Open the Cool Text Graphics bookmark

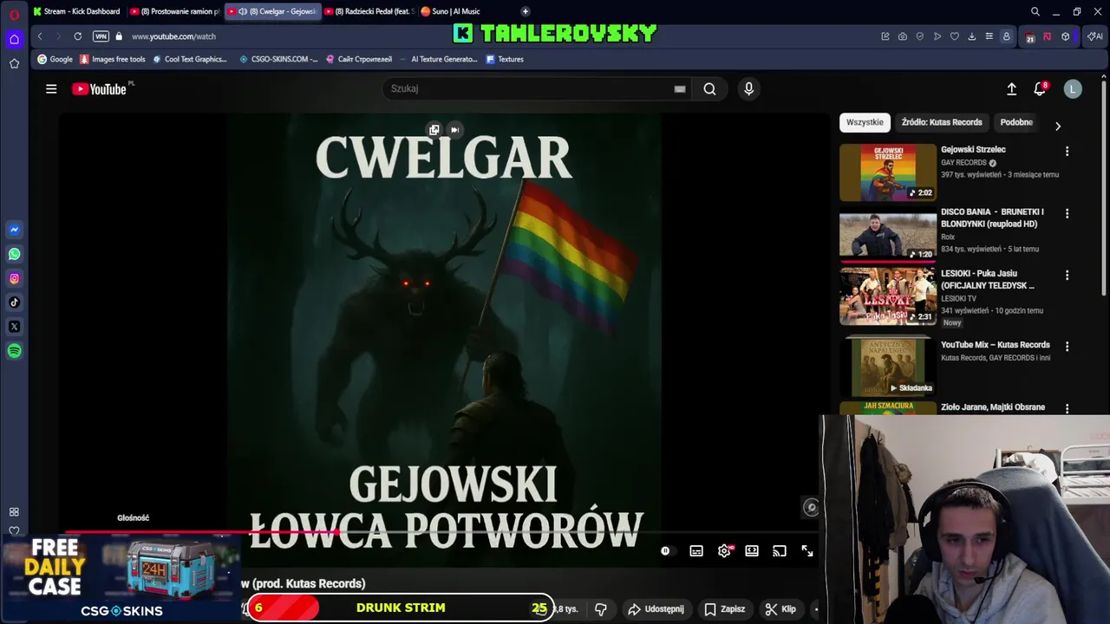point(190,59)
